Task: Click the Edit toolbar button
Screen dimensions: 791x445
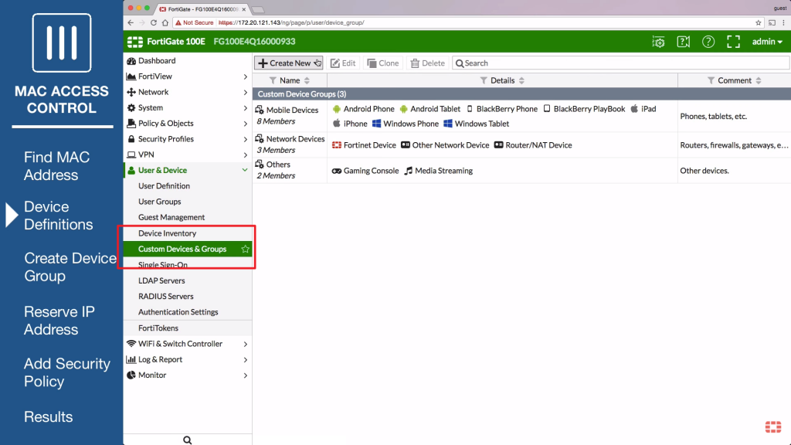Action: 343,63
